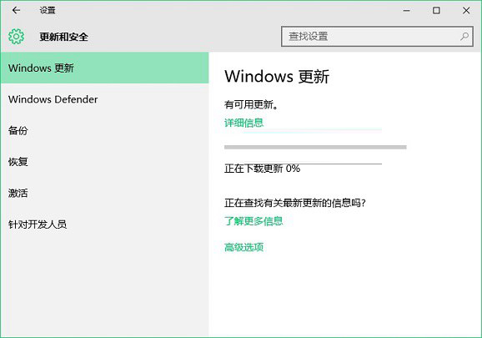
Task: Click the 正在查找有关最新更新的信息吗? text
Action: pyautogui.click(x=295, y=203)
